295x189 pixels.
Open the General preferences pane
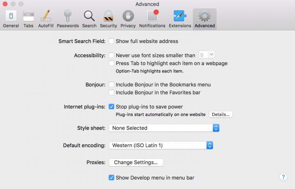(11, 19)
